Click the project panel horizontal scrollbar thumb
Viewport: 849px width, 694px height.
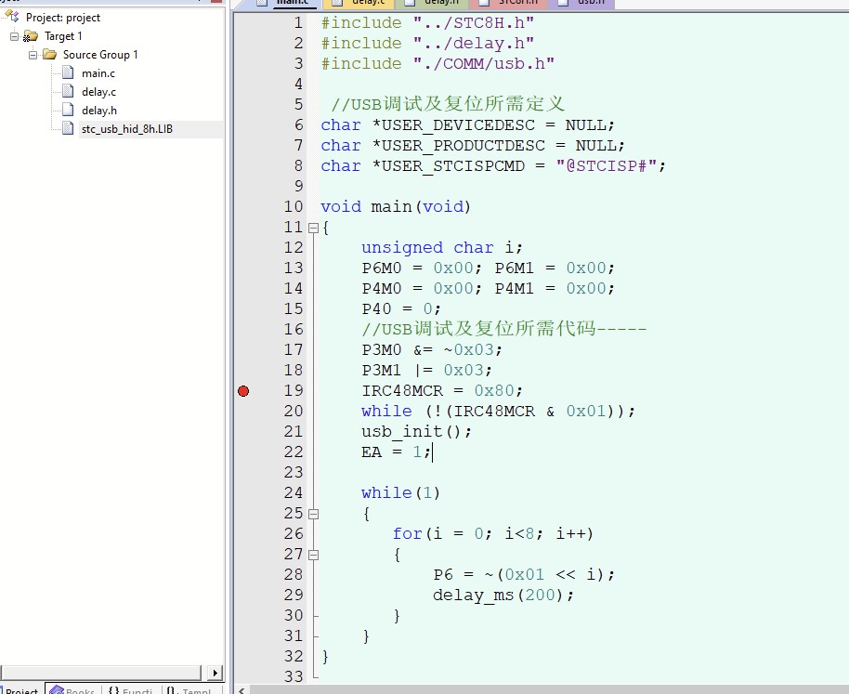click(102, 673)
